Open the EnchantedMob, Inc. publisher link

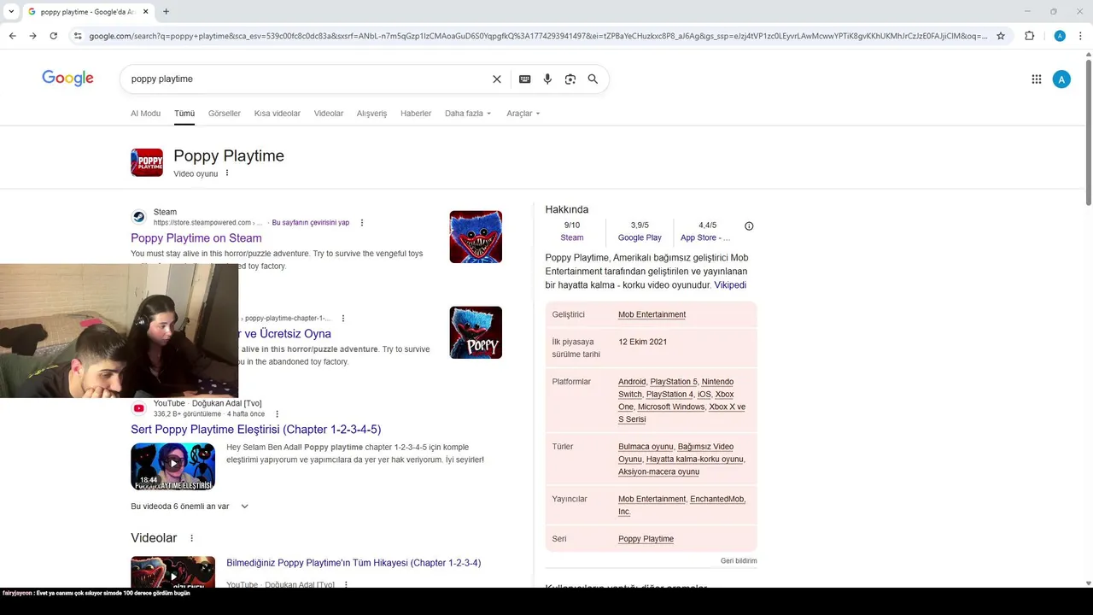click(x=681, y=505)
